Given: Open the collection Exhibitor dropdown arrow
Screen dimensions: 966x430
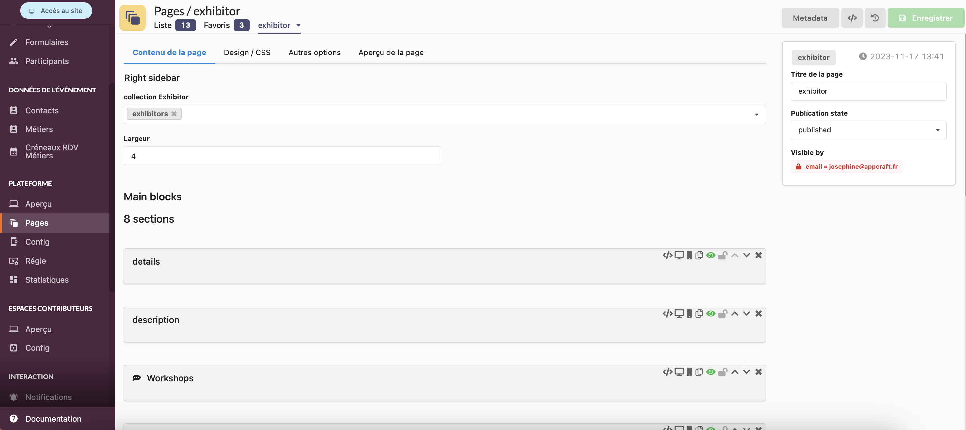Looking at the screenshot, I should (x=756, y=114).
